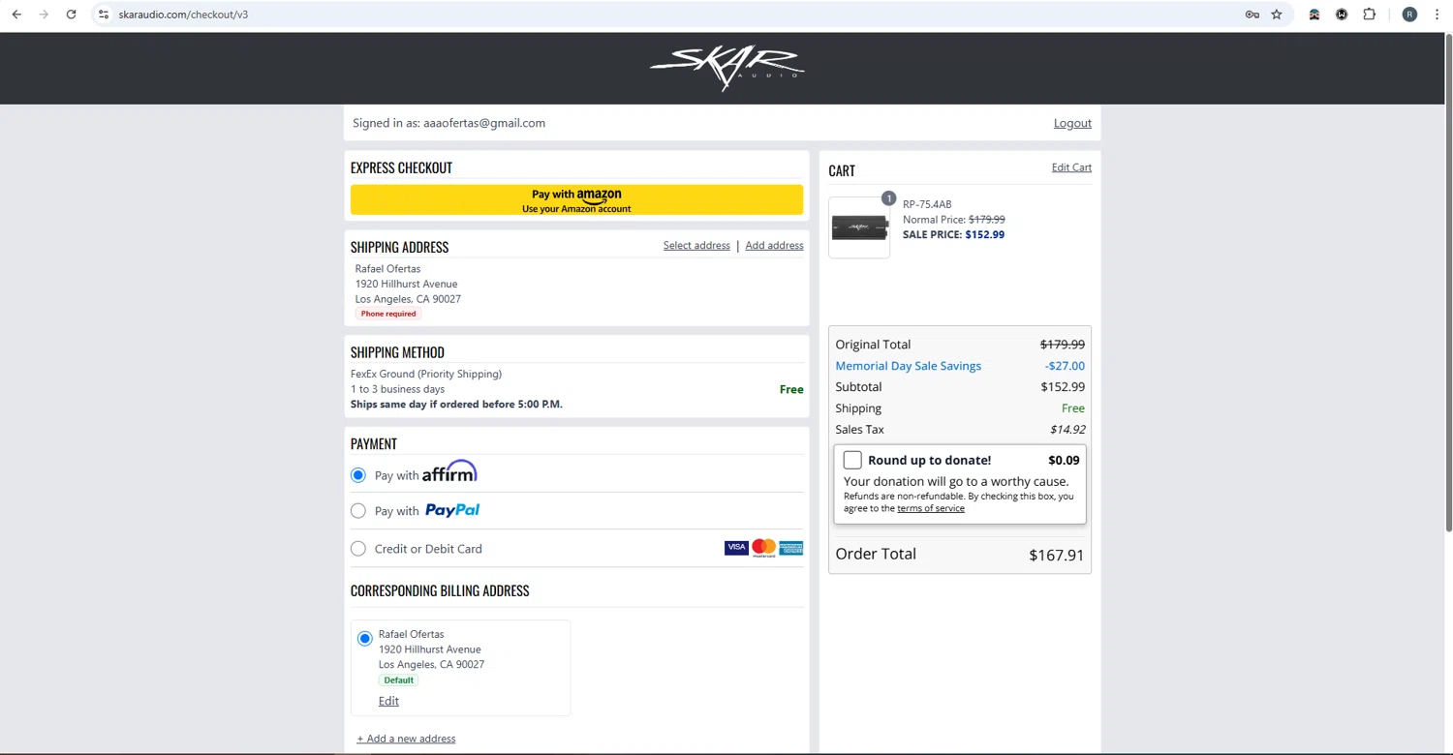Click Edit Cart link
1453x755 pixels.
(x=1071, y=167)
